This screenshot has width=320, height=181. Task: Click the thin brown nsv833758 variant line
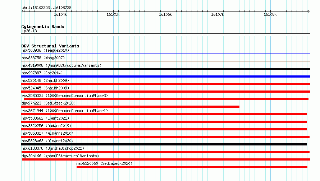(165, 61)
